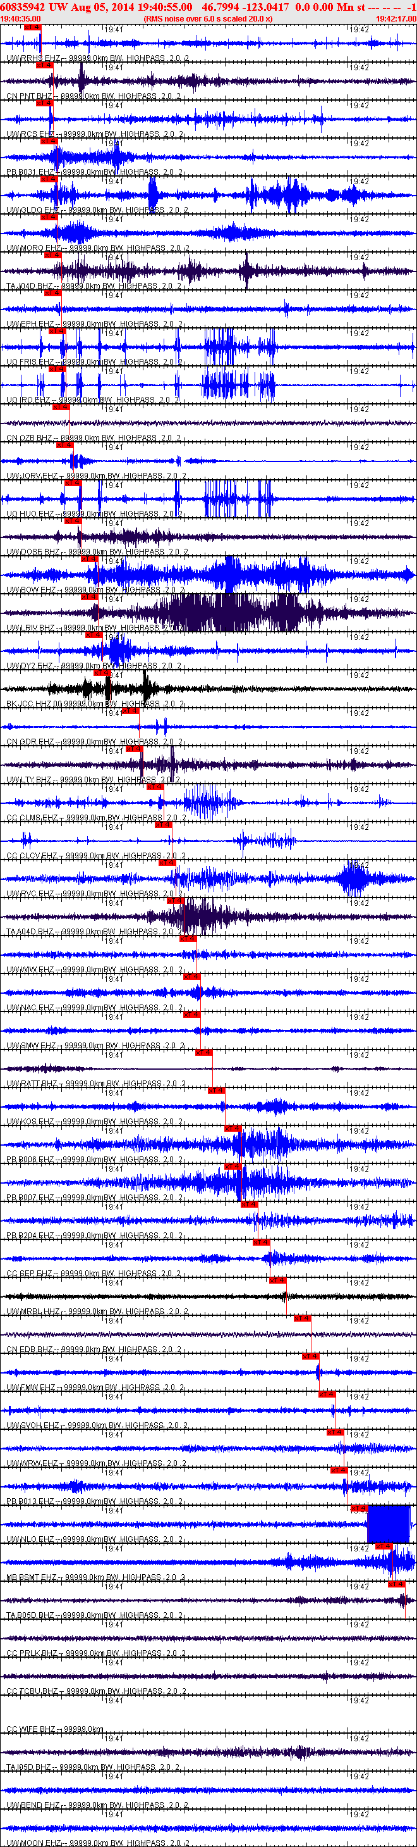The width and height of the screenshot is (417, 1847).
Task: Click the red pick flag on TA A04D trace
Action: tap(175, 901)
